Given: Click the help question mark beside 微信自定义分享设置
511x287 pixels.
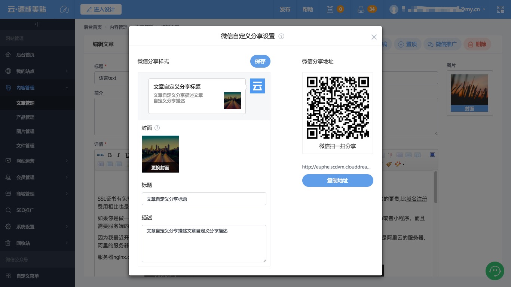Looking at the screenshot, I should (x=281, y=36).
